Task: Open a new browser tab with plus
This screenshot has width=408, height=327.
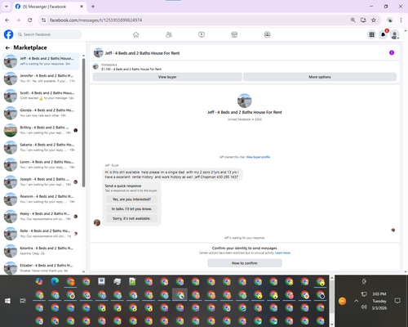Action: 93,7
